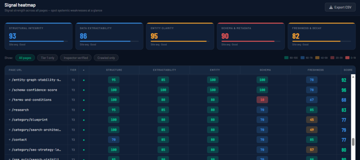The image size is (360, 160).
Task: Click Freshness score 67 for /terms-and-conditions
Action: (x=312, y=100)
